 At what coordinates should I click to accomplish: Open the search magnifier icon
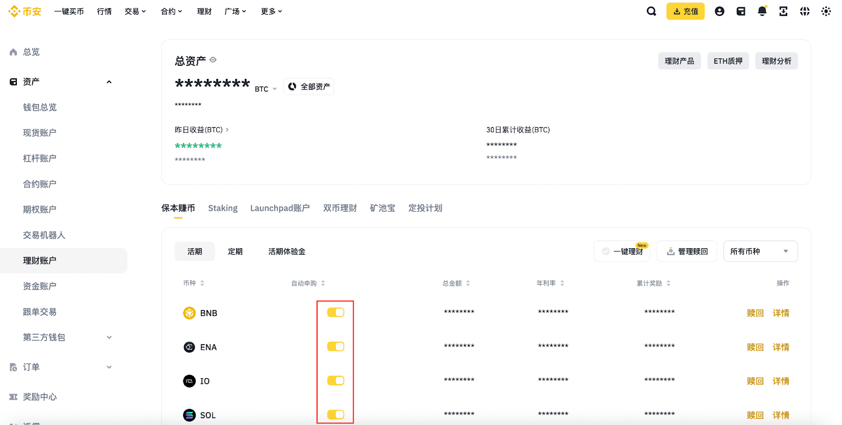pos(651,11)
